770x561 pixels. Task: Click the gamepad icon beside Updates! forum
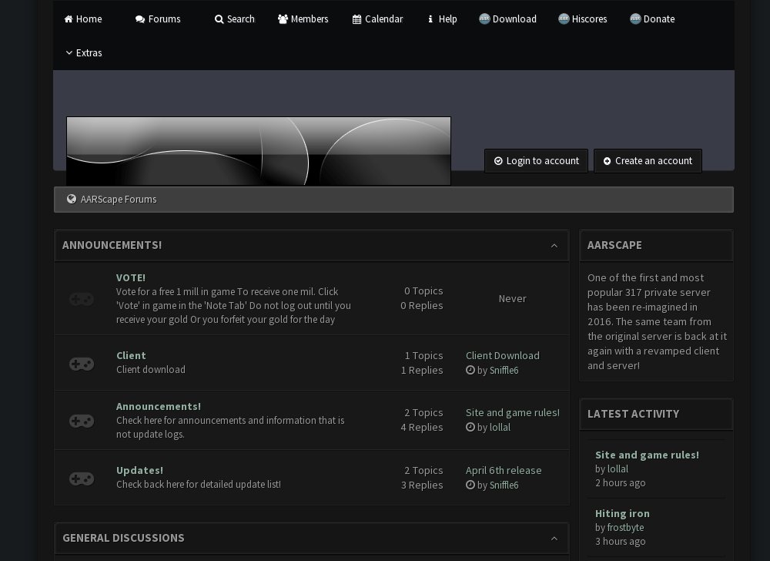point(82,479)
